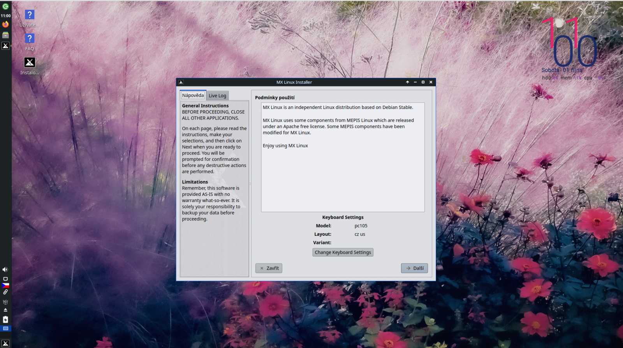Click the eject removable media tray icon

click(x=5, y=310)
